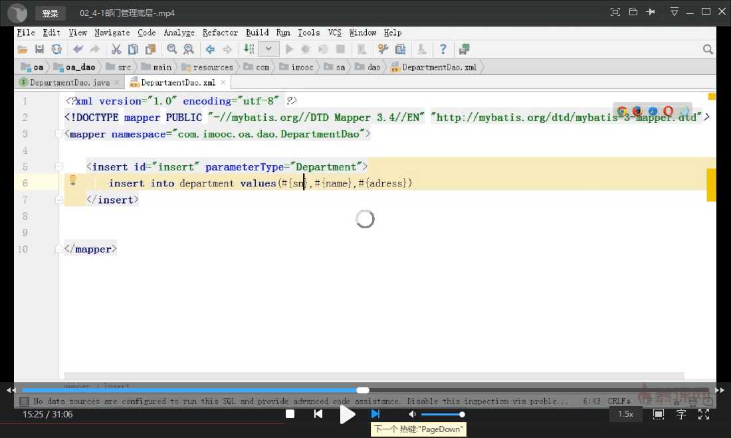Click the Undo arrow icon
Screen dimensions: 731x438
(x=78, y=49)
